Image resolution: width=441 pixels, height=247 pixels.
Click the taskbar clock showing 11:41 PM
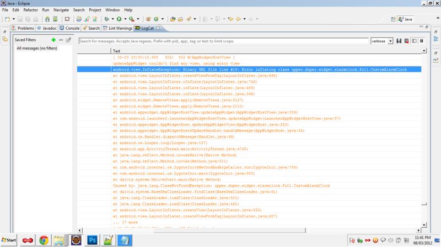coord(423,240)
